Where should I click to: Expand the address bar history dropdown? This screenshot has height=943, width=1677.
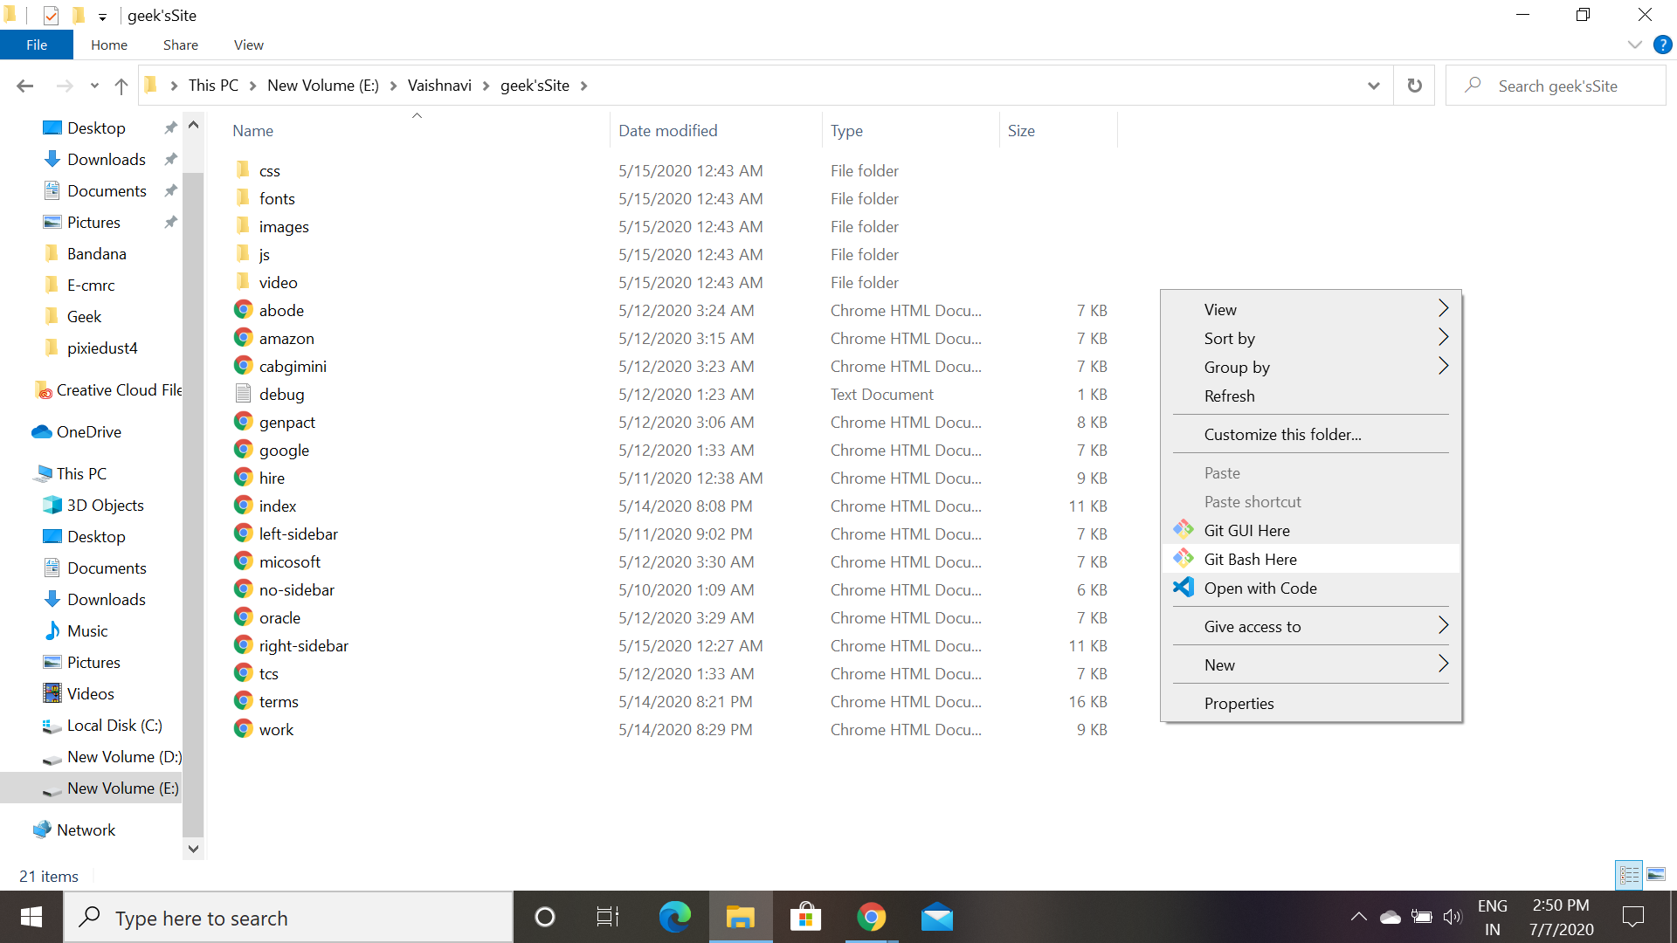1373,86
